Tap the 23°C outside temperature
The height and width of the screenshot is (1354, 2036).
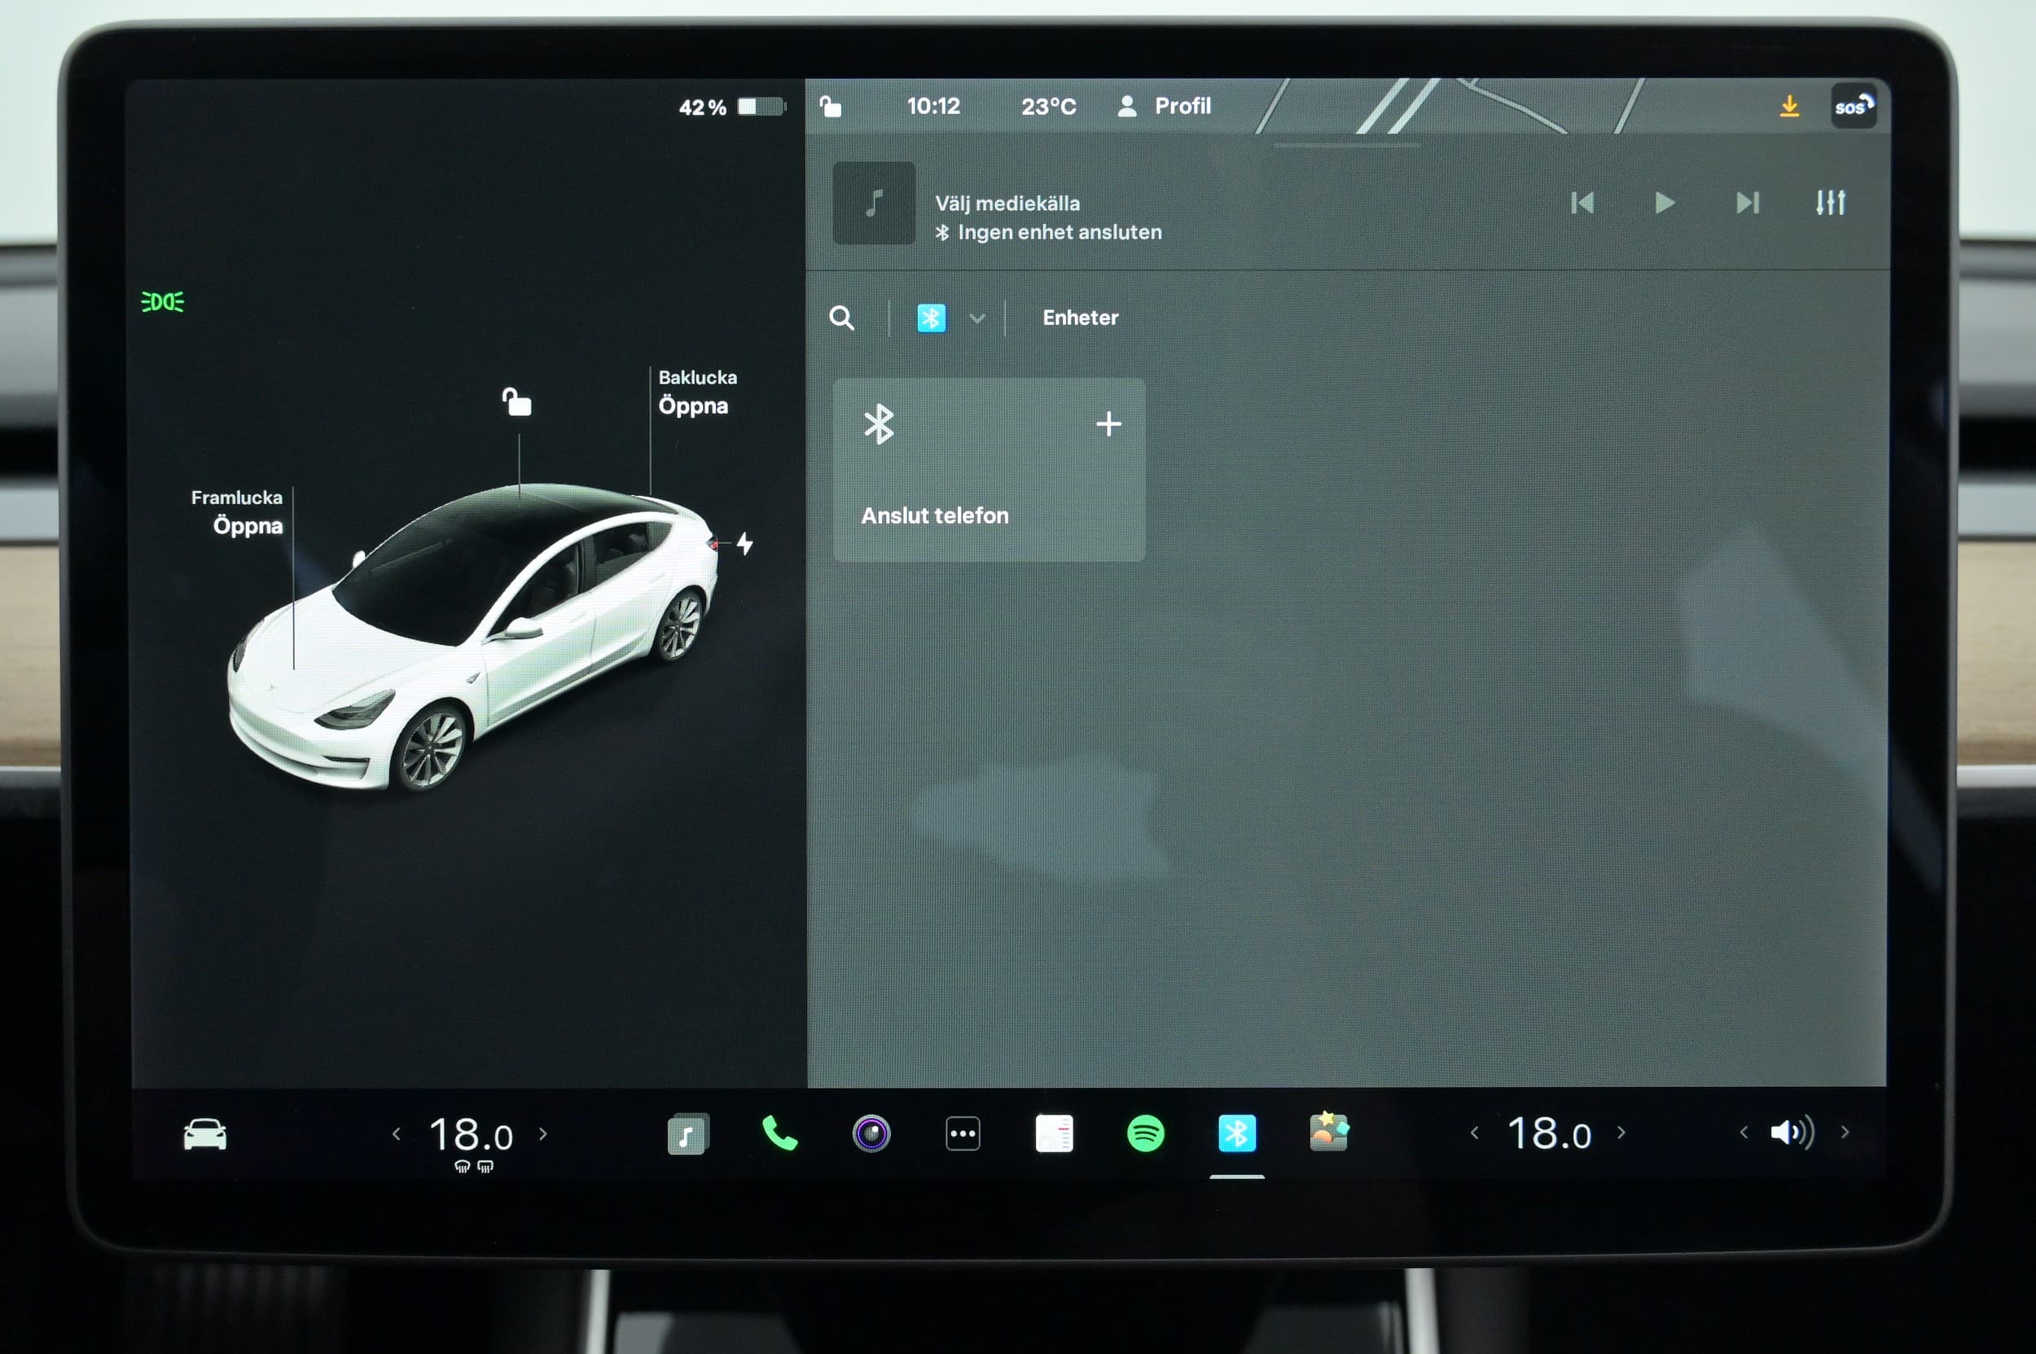pyautogui.click(x=1049, y=106)
